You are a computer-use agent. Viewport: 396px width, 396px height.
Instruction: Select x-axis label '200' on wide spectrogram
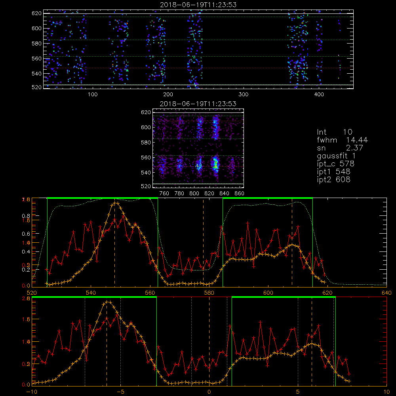point(168,95)
